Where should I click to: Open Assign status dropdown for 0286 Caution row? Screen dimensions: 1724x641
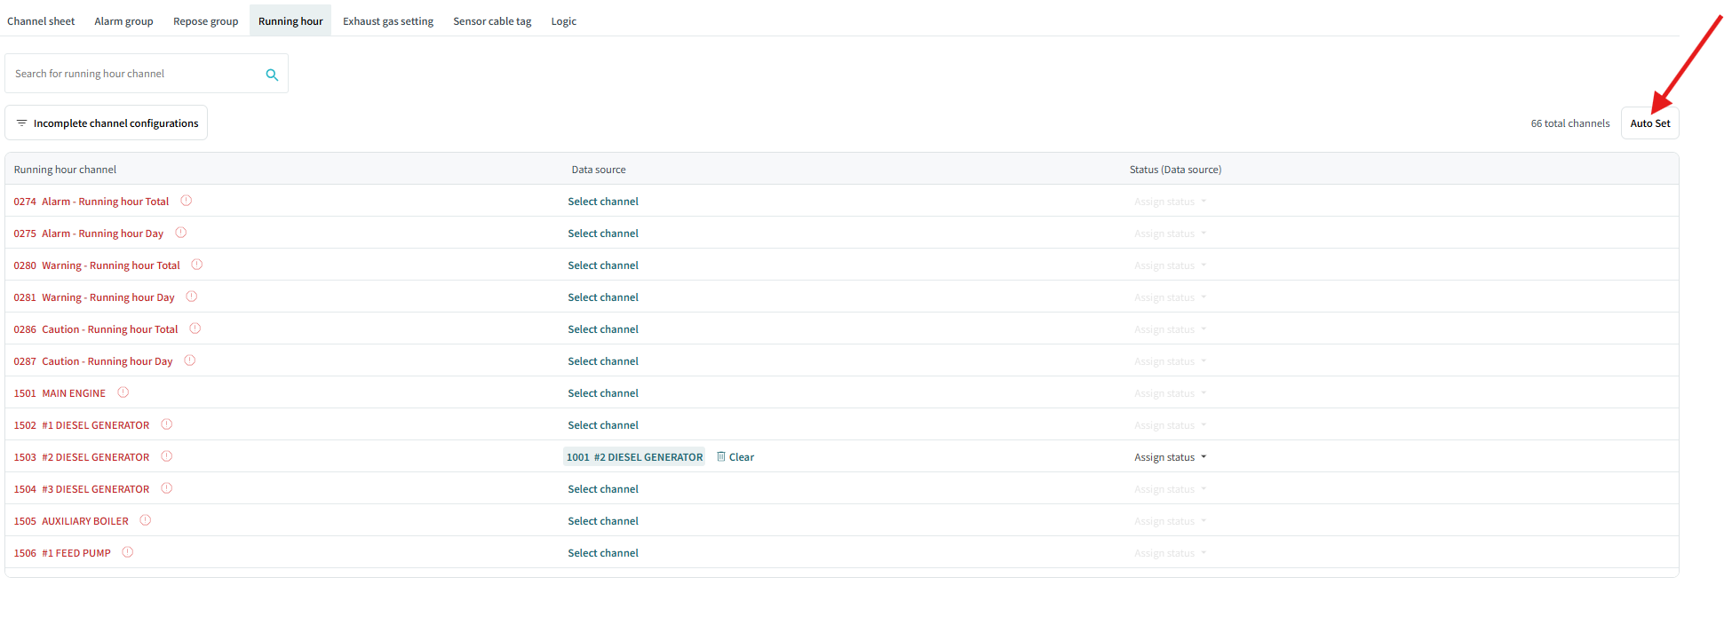tap(1170, 329)
